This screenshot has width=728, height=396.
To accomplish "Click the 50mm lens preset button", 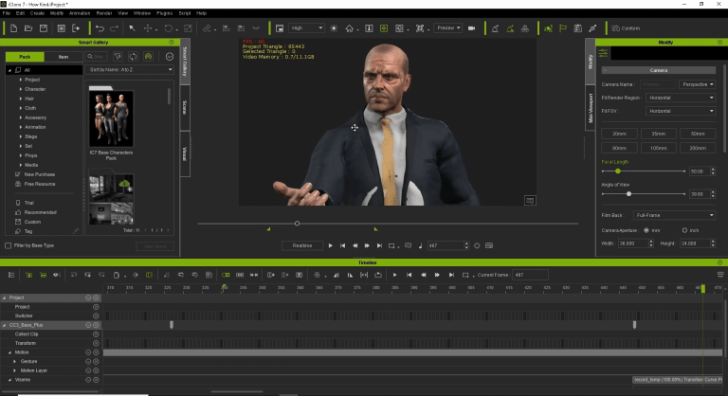I will 698,134.
